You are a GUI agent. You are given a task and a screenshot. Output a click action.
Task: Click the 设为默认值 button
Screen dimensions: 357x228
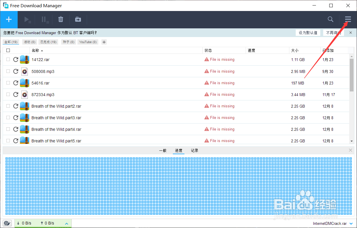pyautogui.click(x=308, y=33)
